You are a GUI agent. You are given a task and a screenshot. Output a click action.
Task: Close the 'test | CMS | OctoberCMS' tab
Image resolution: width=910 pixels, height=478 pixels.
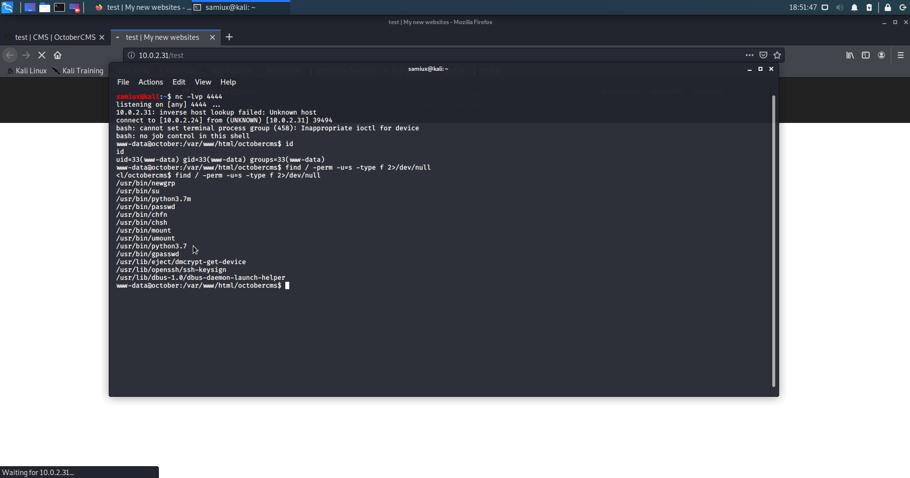click(x=102, y=37)
